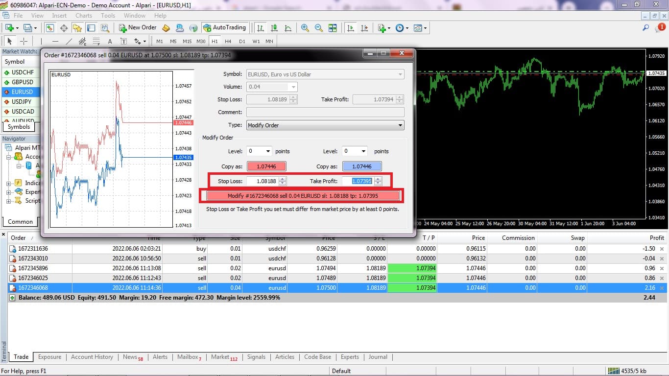Click the Signals broadcast toolbar icon
This screenshot has width=669, height=376.
coord(193,28)
